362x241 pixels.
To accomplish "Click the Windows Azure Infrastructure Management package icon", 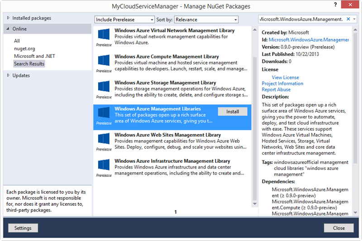I will (104, 165).
